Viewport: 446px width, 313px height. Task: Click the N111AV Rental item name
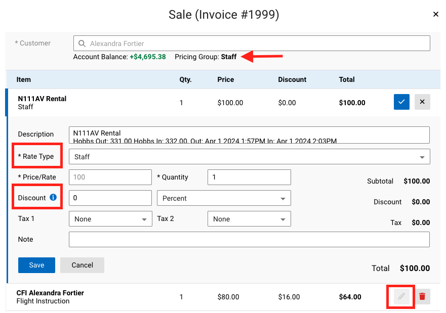[x=42, y=99]
